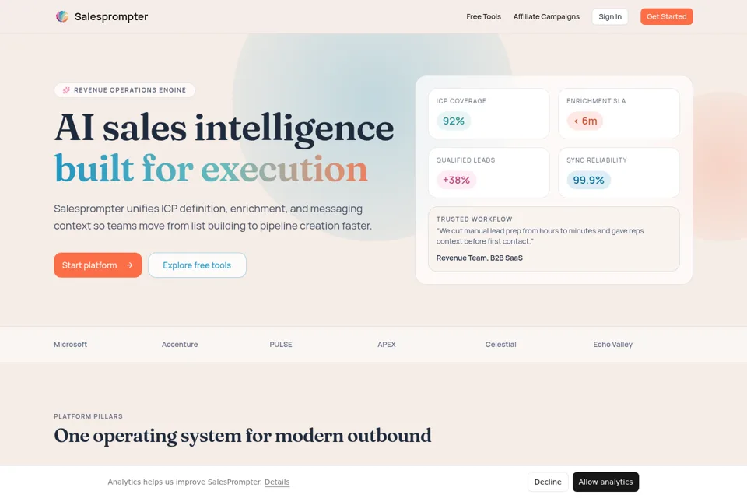Screen dimensions: 747x498
Task: Click 'Revenue Team, B2B SaaS' attribution text
Action: click(x=479, y=258)
